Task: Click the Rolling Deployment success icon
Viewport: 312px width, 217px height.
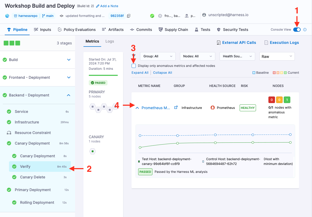Action: [14, 202]
